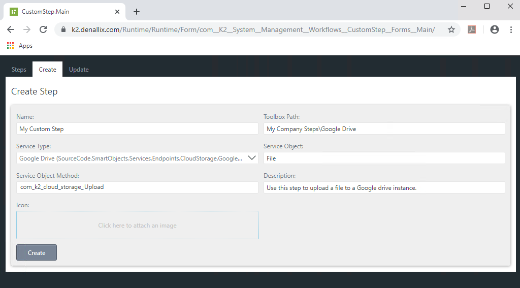This screenshot has height=288, width=520.
Task: Click the Service Type label
Action: (34, 146)
